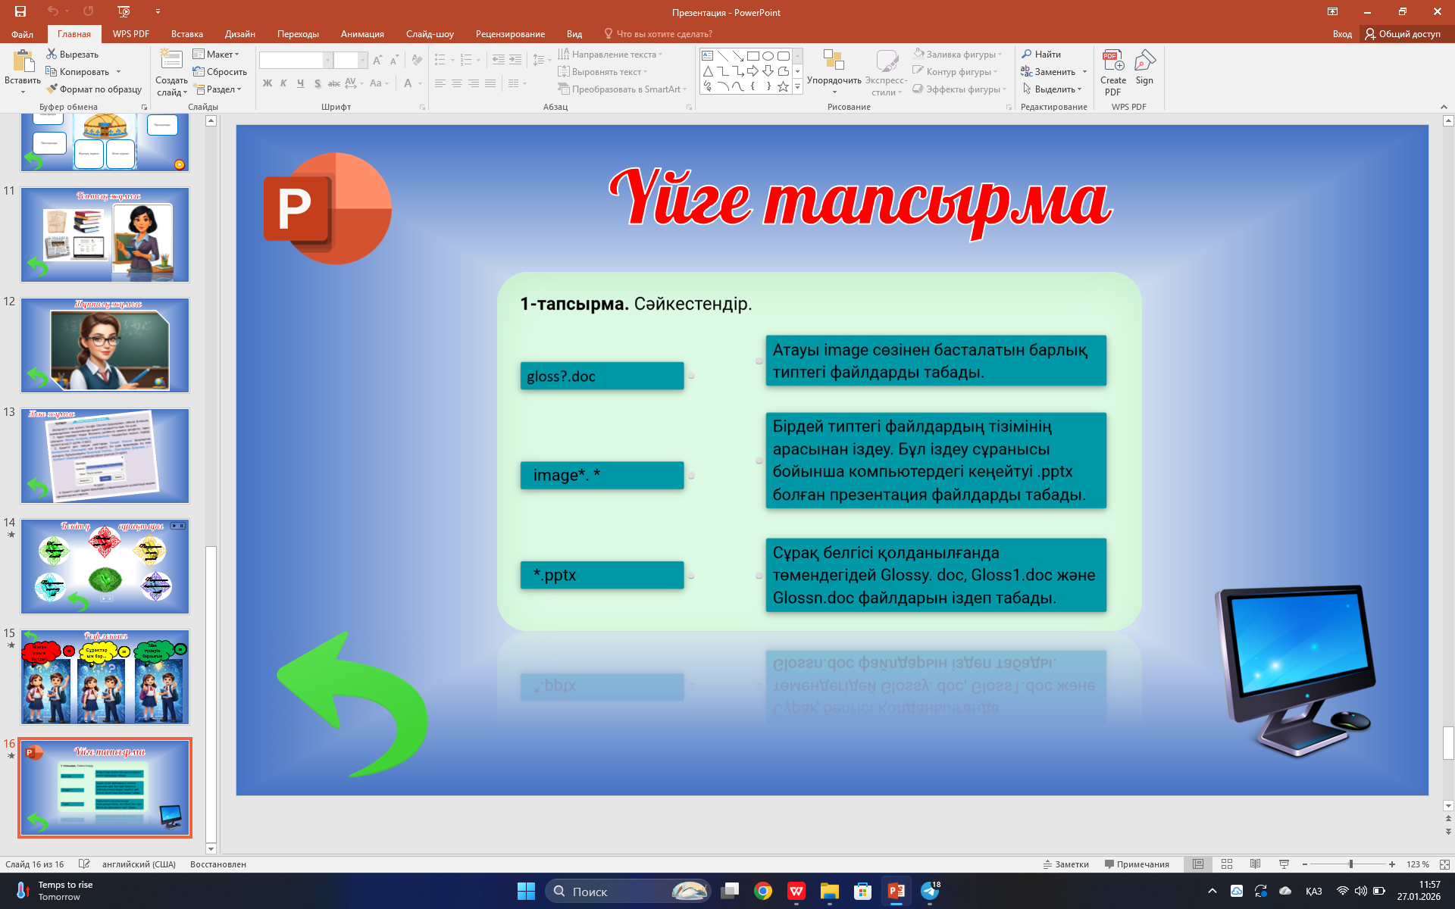Open the font color (A) button
This screenshot has height=909, width=1455.
click(x=408, y=83)
